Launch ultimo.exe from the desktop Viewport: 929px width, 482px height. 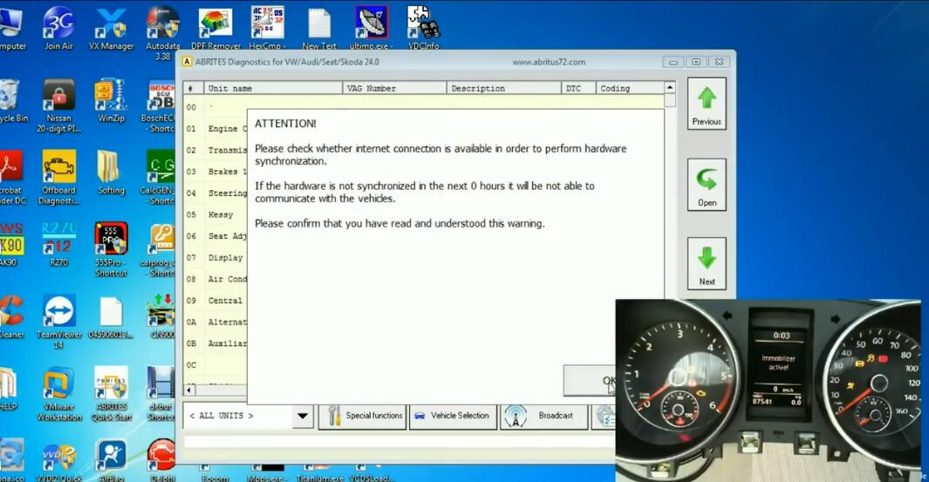(x=371, y=28)
